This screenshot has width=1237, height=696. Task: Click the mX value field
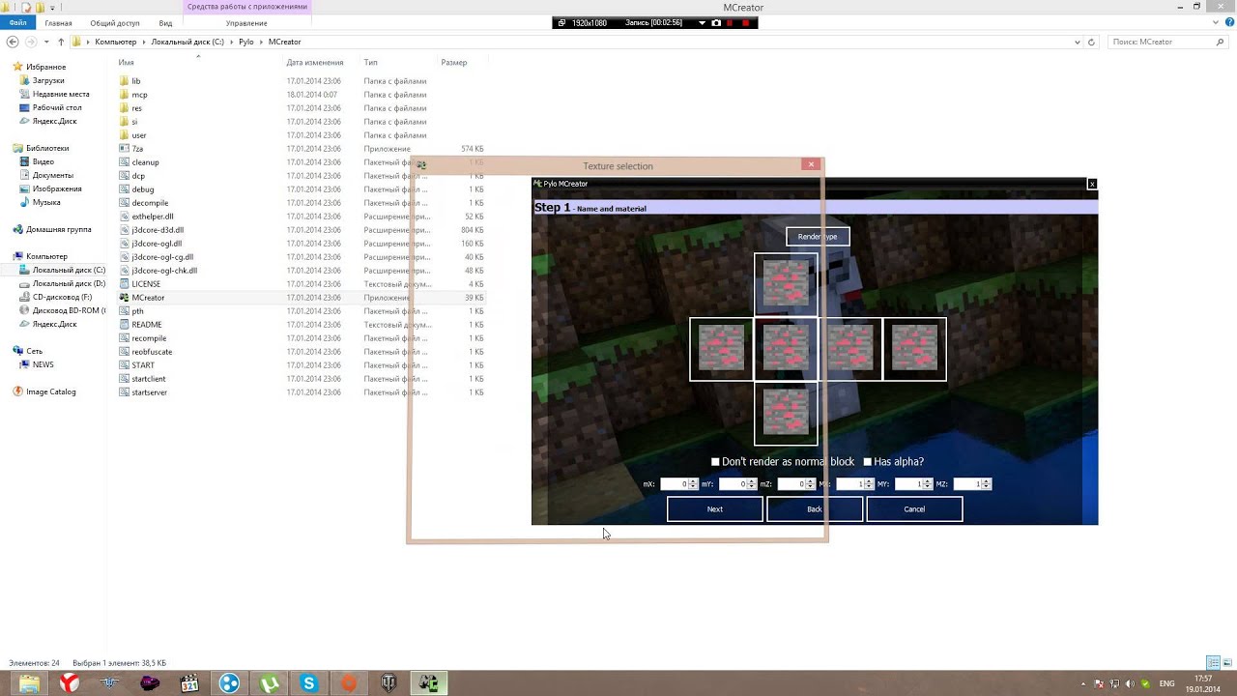click(674, 484)
